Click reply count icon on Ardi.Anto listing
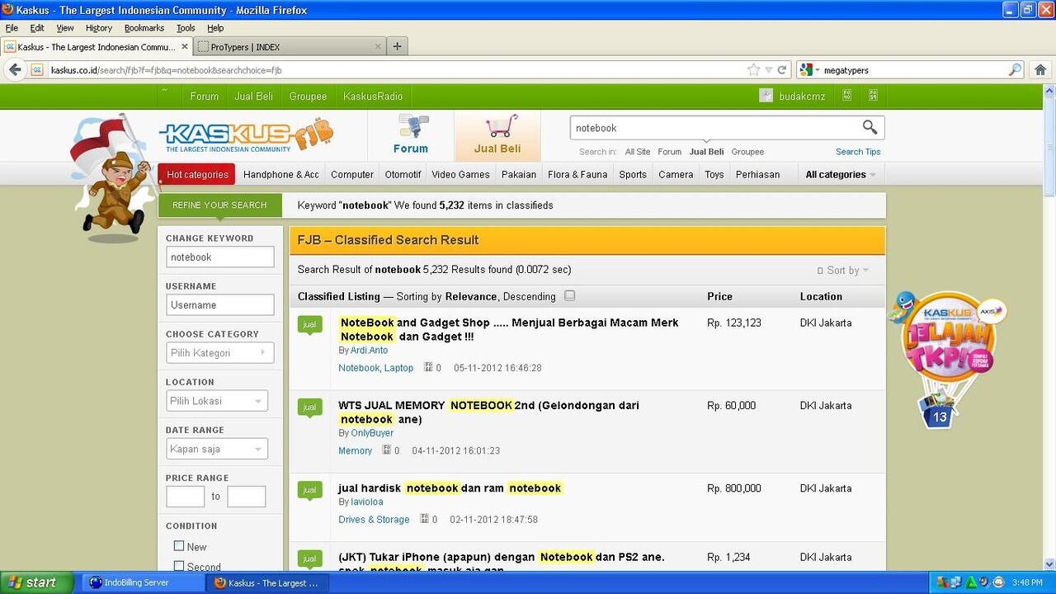 [x=428, y=367]
